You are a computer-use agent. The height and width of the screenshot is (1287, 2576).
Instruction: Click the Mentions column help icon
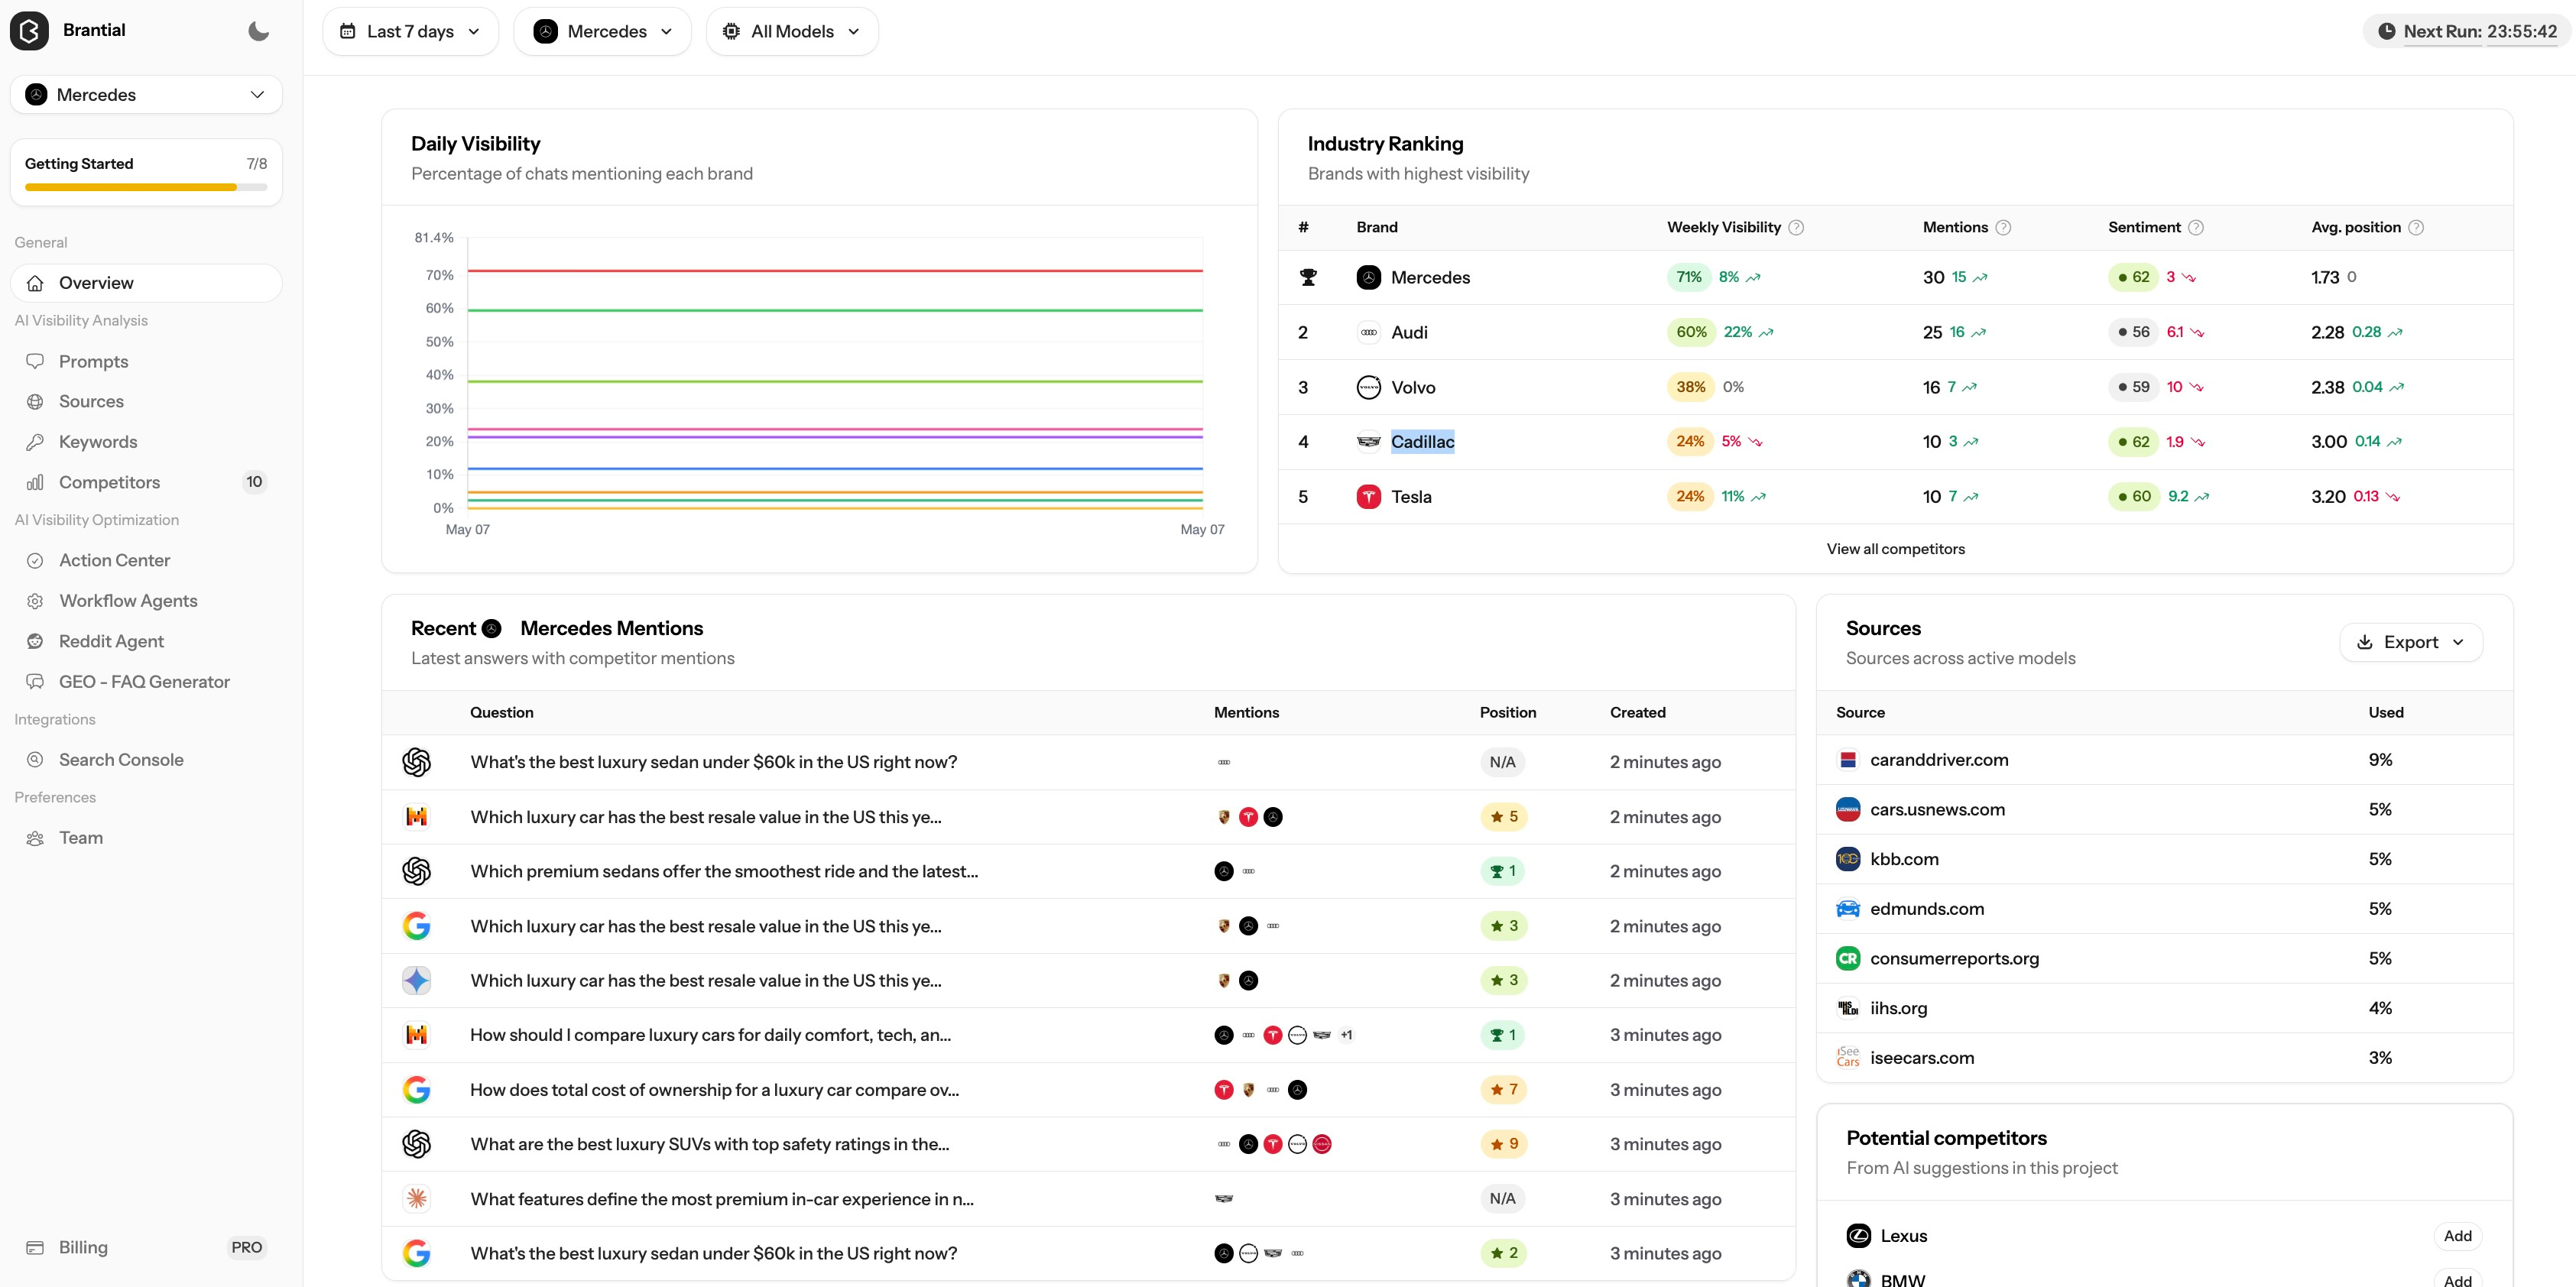(x=2003, y=228)
